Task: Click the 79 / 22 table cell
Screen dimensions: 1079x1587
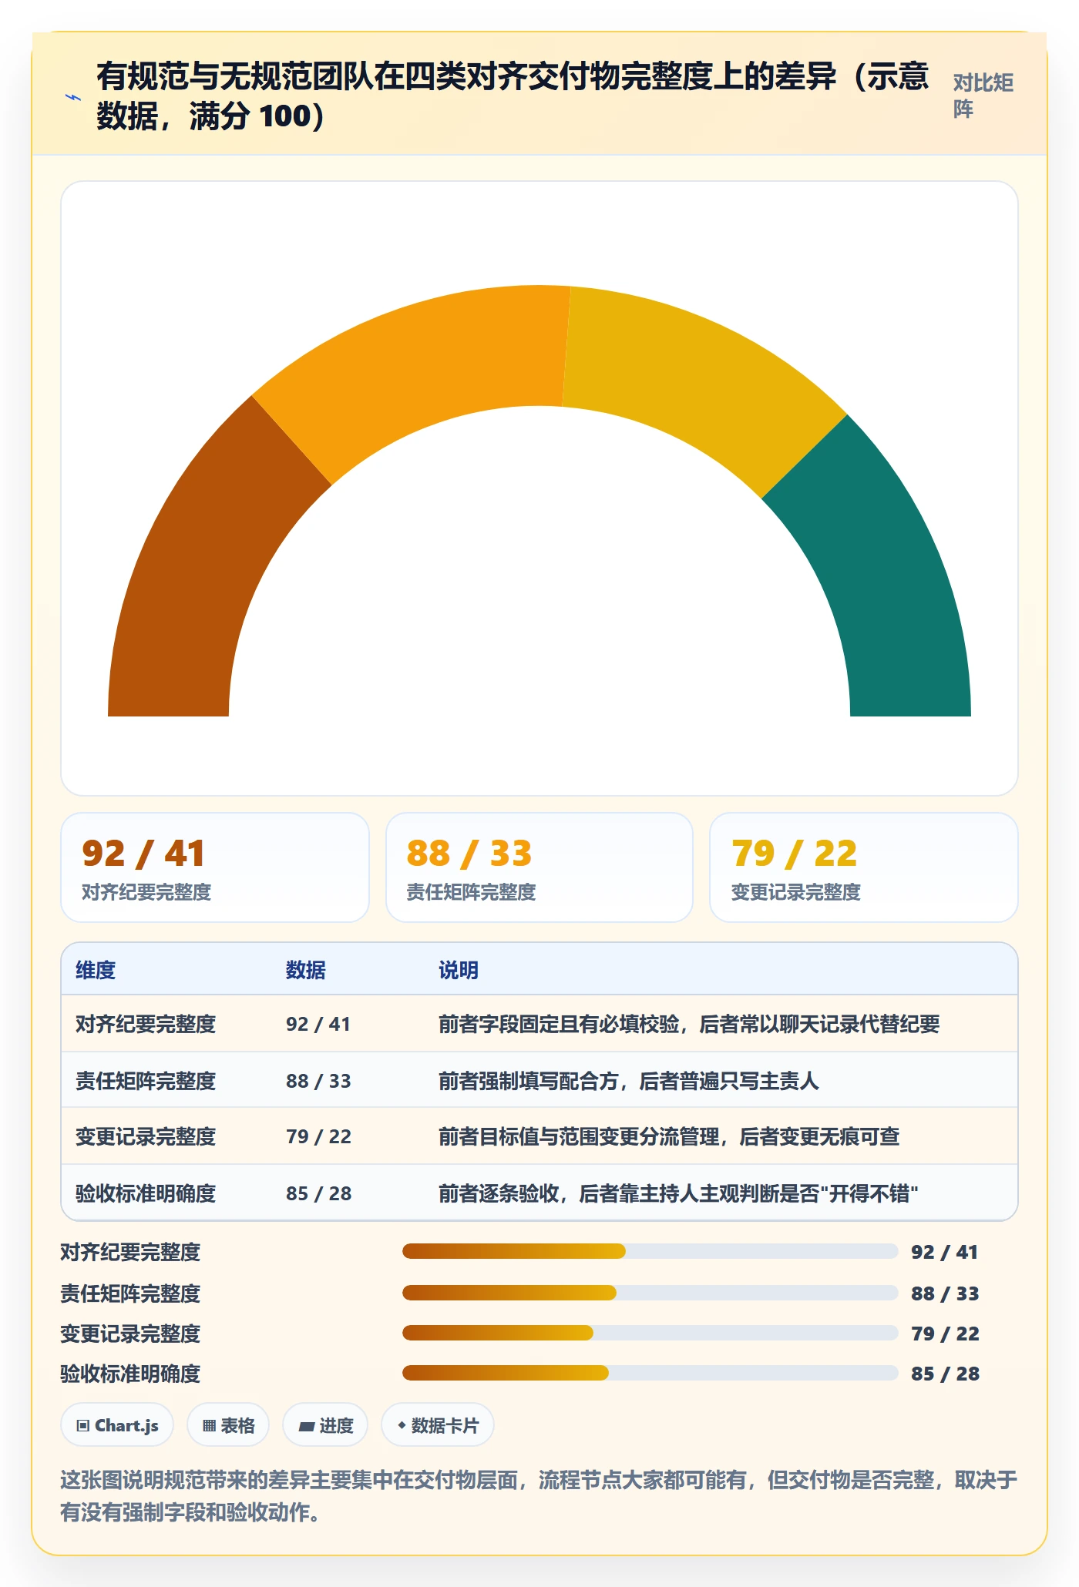Action: (x=318, y=1136)
